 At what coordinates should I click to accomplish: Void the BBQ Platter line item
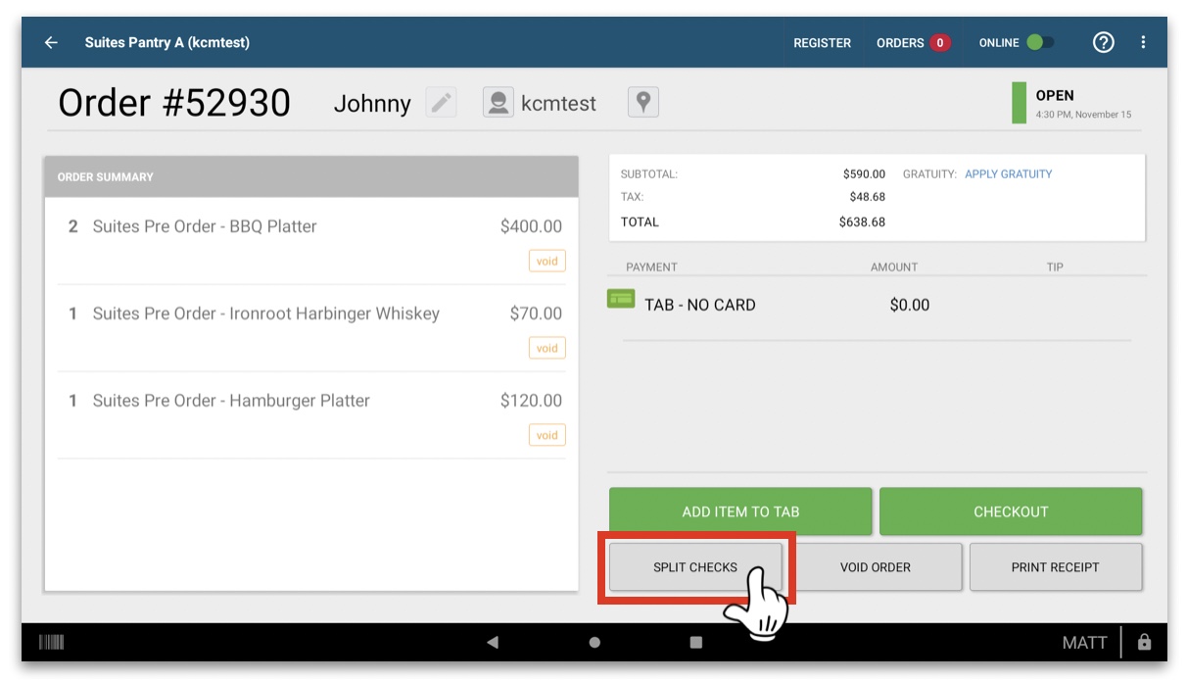(x=546, y=261)
